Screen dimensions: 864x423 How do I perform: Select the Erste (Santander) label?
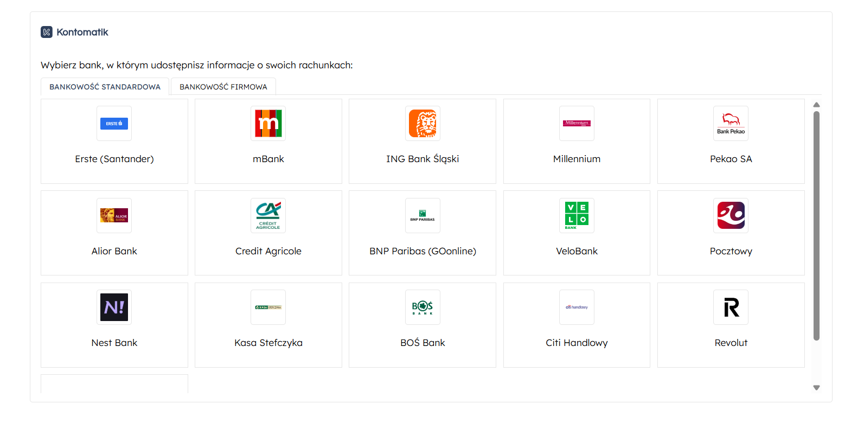click(x=114, y=159)
